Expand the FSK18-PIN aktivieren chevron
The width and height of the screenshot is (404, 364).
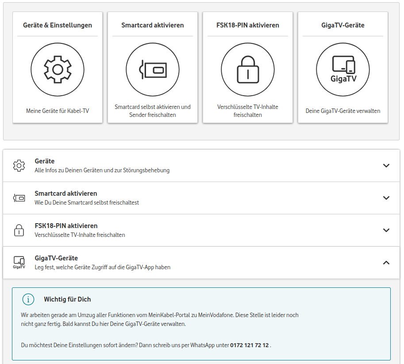[386, 230]
